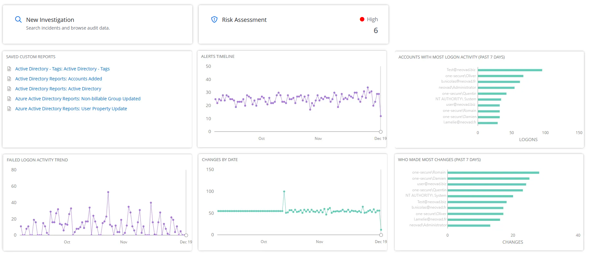The height and width of the screenshot is (253, 592).
Task: Click neovad\Administrator bar in changes chart
Action: tap(469, 225)
